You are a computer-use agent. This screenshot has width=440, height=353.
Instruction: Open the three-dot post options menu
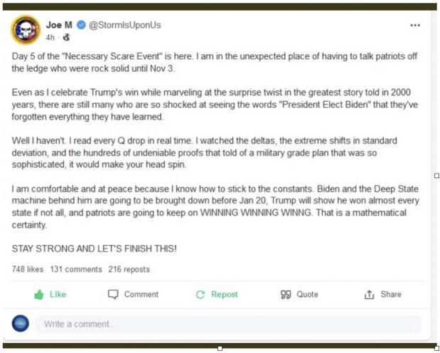pyautogui.click(x=415, y=26)
